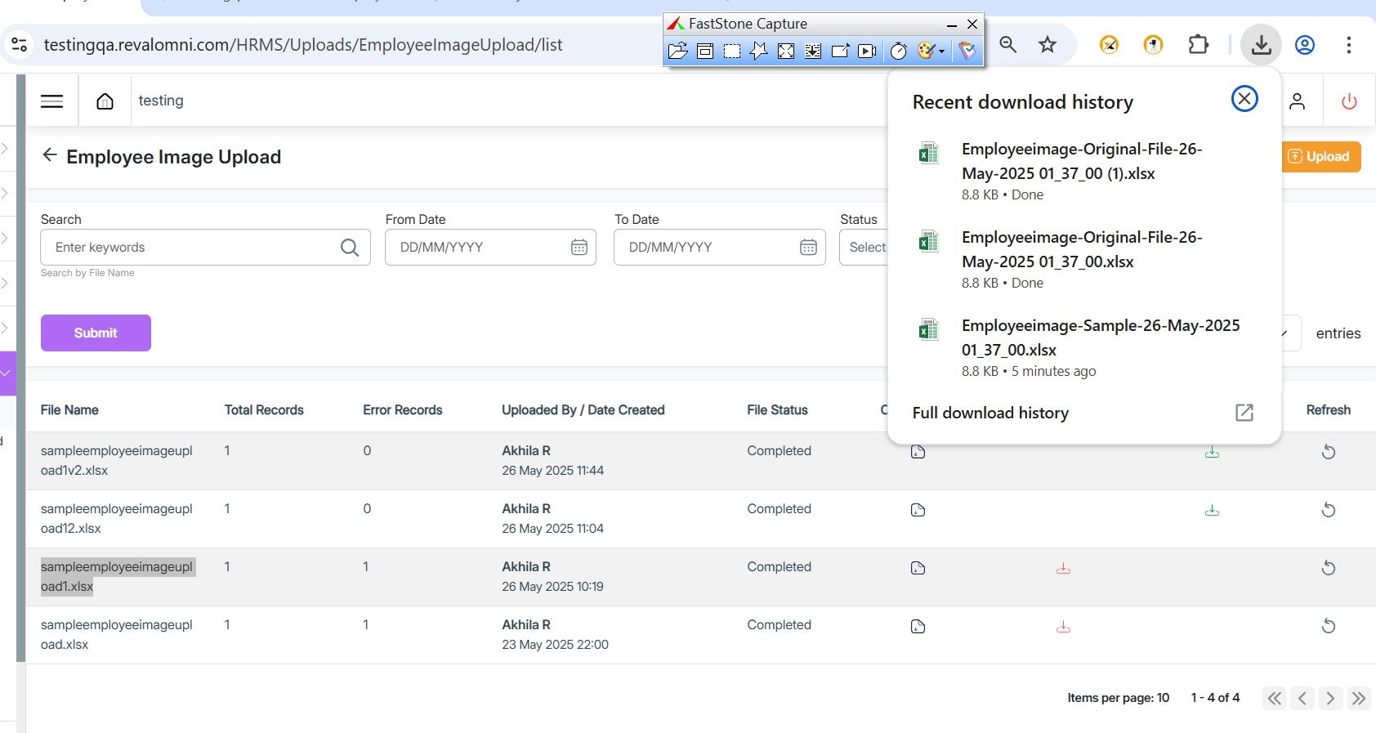Viewport: 1376px width, 733px height.
Task: Open Full download history link
Action: pyautogui.click(x=990, y=413)
